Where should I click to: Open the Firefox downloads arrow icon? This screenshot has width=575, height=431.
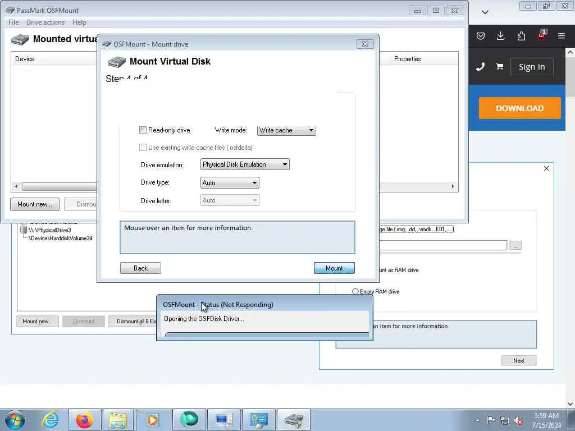500,36
